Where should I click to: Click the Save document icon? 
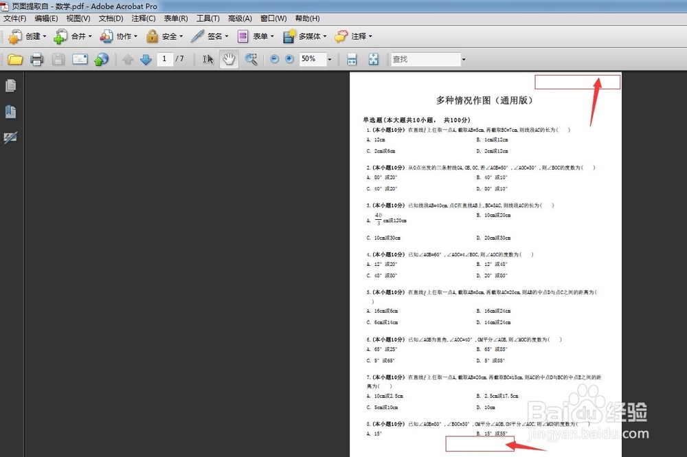tap(58, 59)
